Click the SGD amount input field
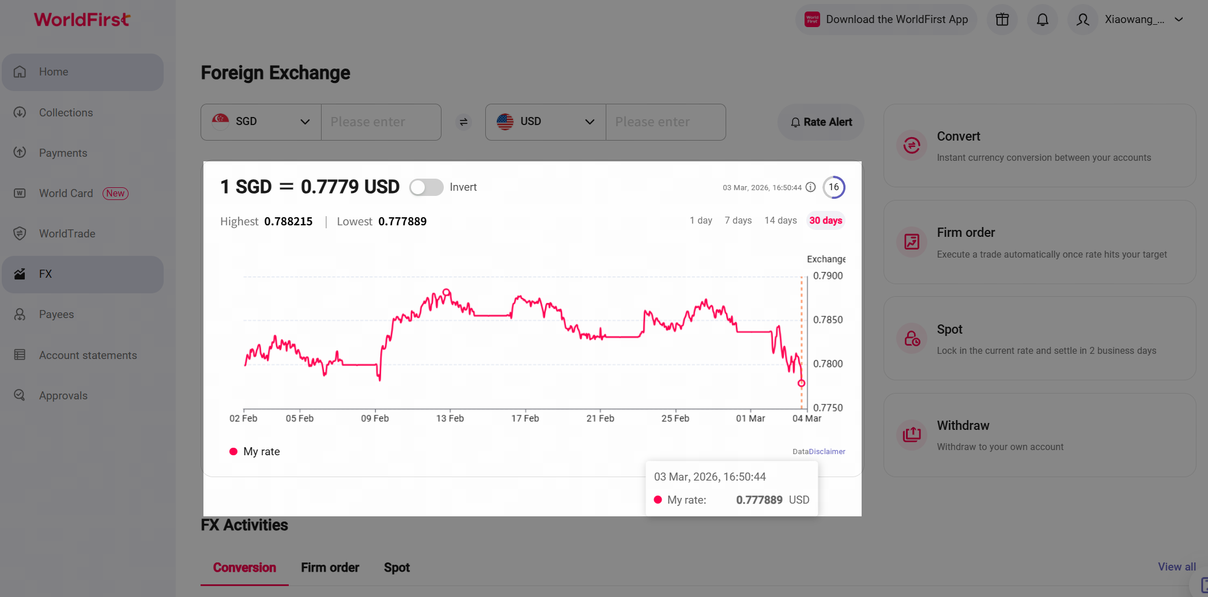This screenshot has height=597, width=1208. click(x=381, y=122)
